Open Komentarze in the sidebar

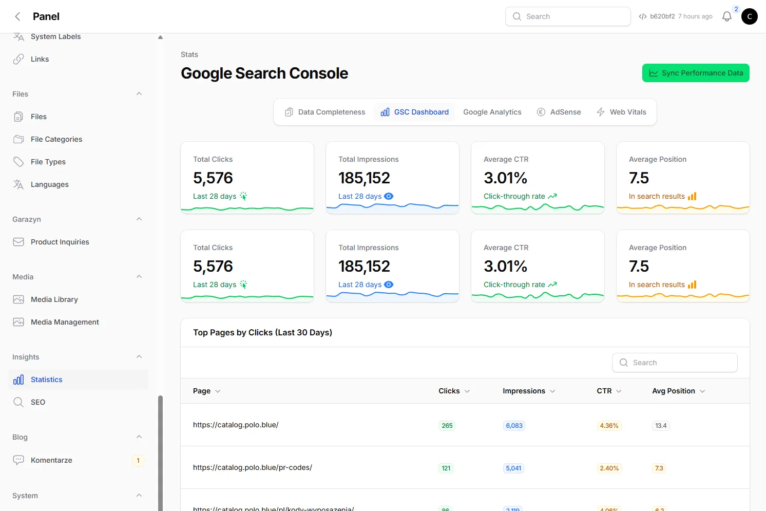(78, 460)
